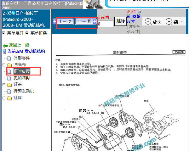Click the 正时皮带 document icon

(x=9, y=71)
